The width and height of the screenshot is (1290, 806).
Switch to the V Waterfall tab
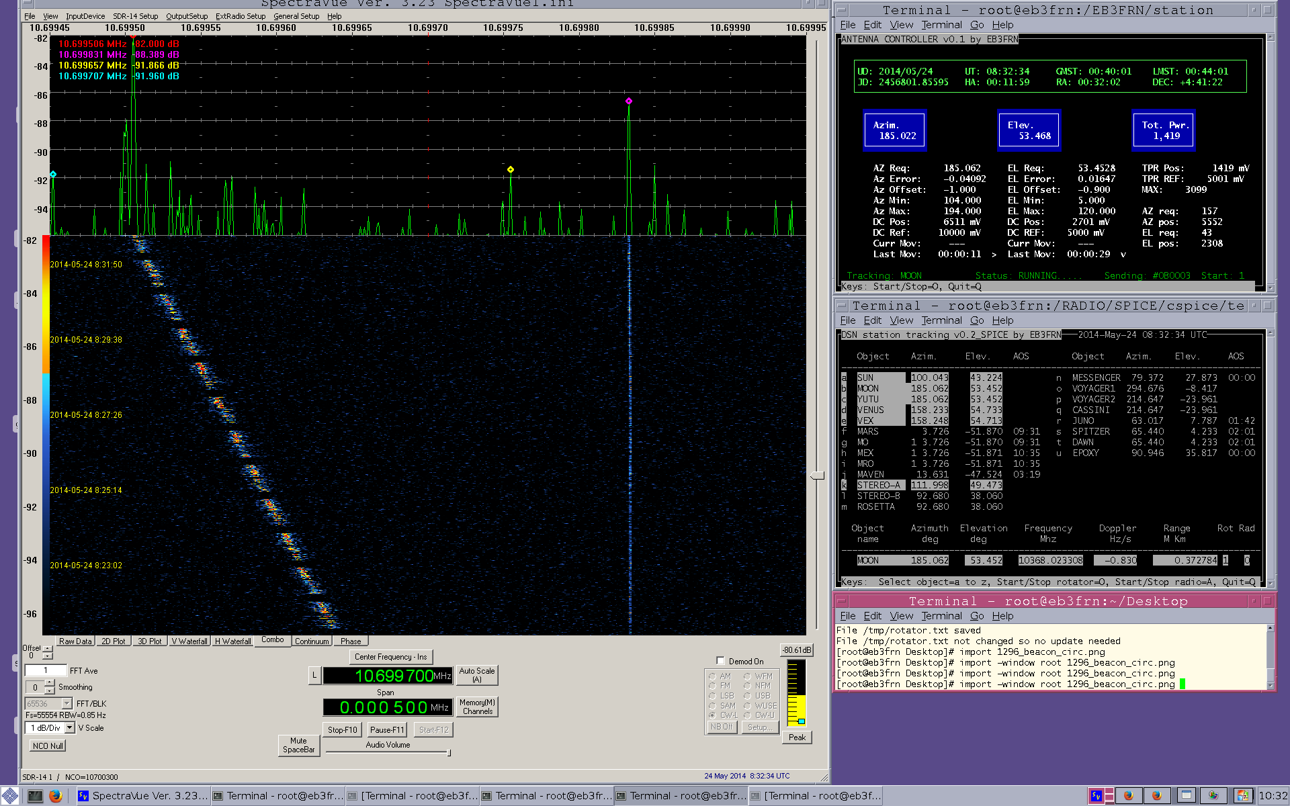[x=189, y=641]
